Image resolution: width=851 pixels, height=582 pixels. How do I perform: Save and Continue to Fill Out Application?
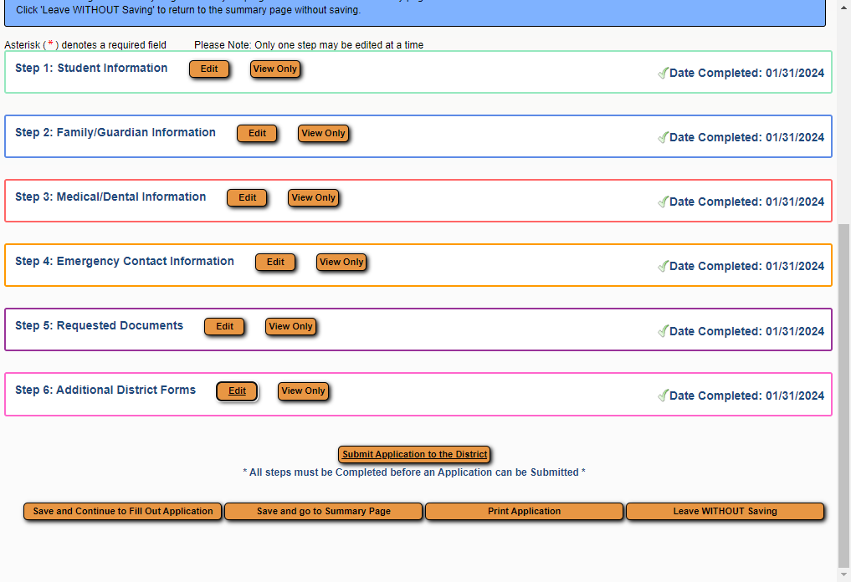point(123,512)
